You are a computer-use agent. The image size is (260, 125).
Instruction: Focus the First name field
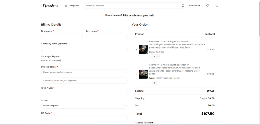coord(62,36)
